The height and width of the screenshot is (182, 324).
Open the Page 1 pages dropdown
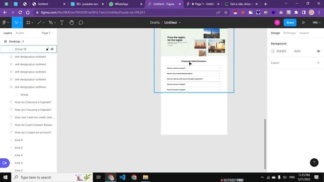(47, 33)
